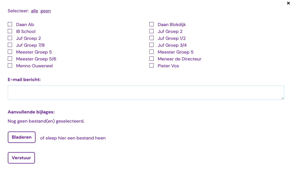The image size is (291, 171).
Task: Select the Juf Groep 3/4 checkbox
Action: click(x=152, y=45)
